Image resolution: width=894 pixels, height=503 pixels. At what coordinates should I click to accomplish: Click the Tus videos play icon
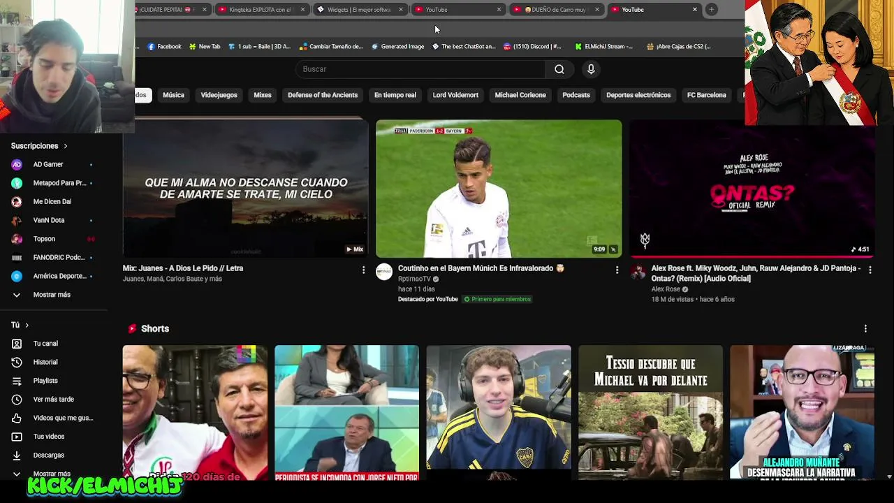(x=17, y=437)
